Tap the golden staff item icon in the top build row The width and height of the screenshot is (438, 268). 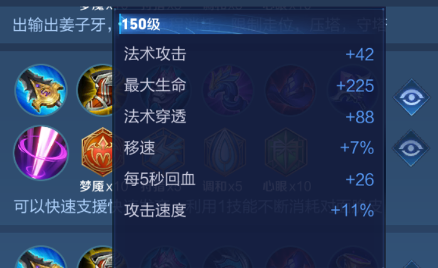(x=41, y=90)
